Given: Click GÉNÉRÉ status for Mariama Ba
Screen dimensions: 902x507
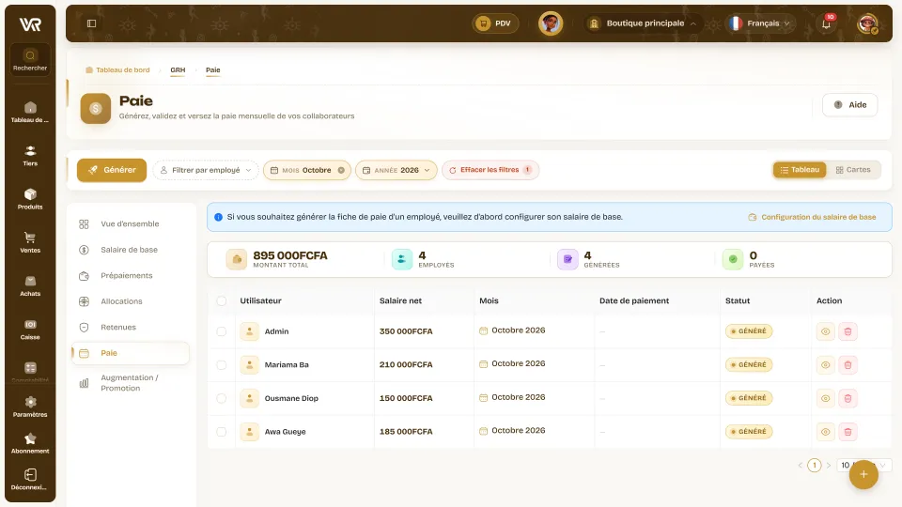Looking at the screenshot, I should click(x=749, y=365).
